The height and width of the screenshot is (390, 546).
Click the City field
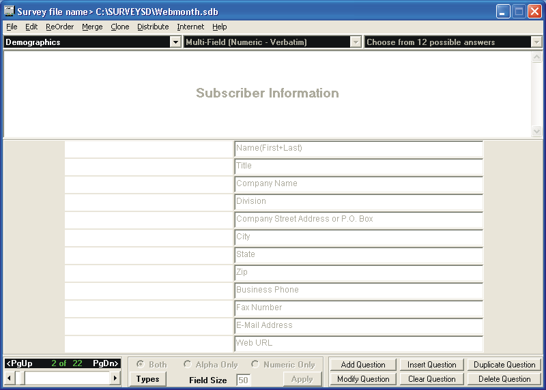click(359, 238)
